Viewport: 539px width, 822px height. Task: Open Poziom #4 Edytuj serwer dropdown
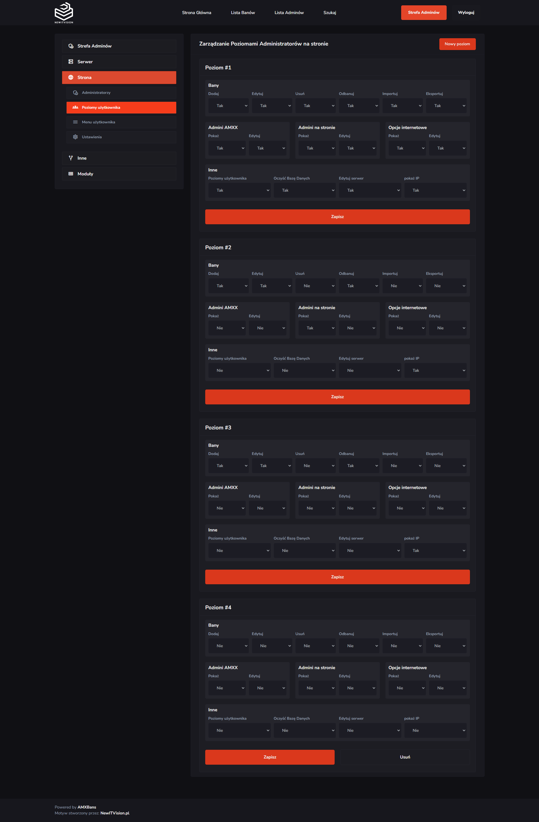[370, 730]
